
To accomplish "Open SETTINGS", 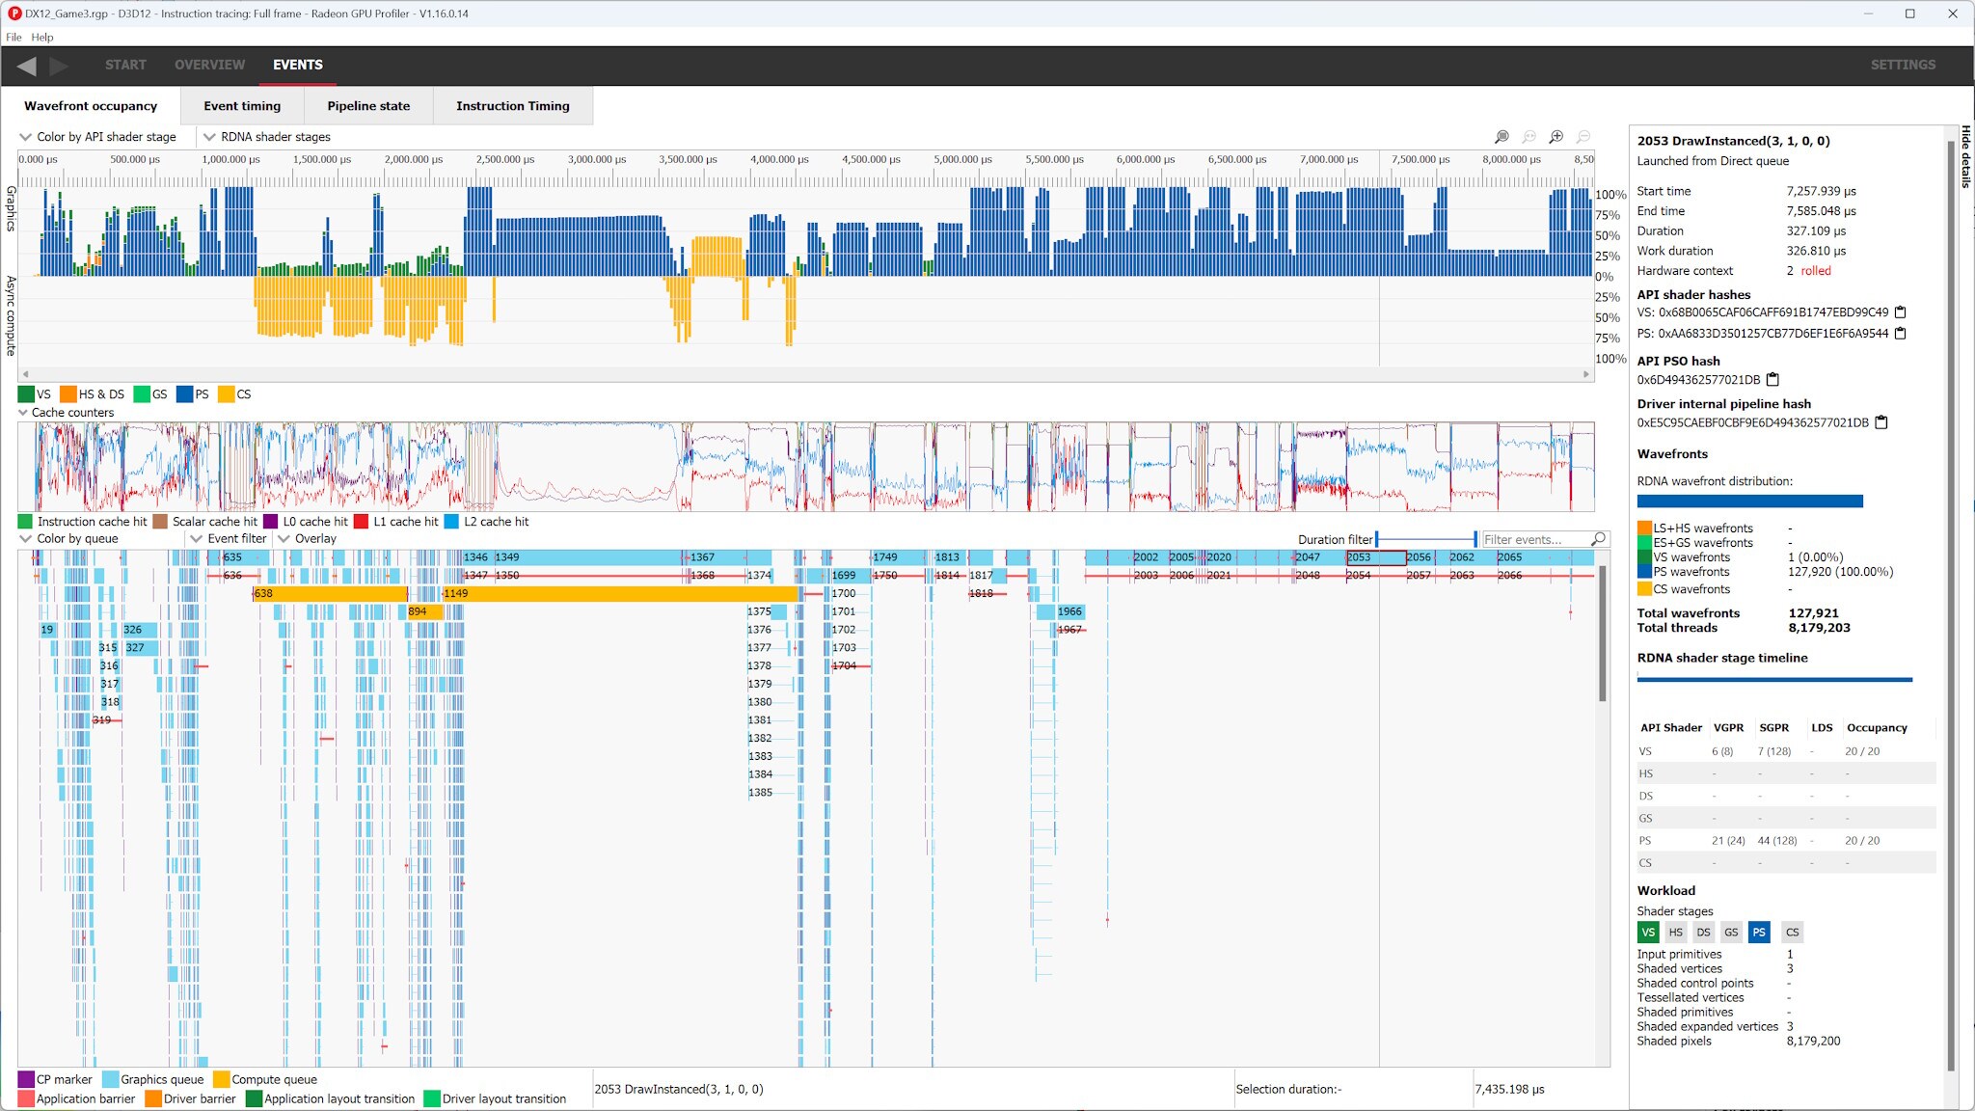I will (x=1903, y=65).
